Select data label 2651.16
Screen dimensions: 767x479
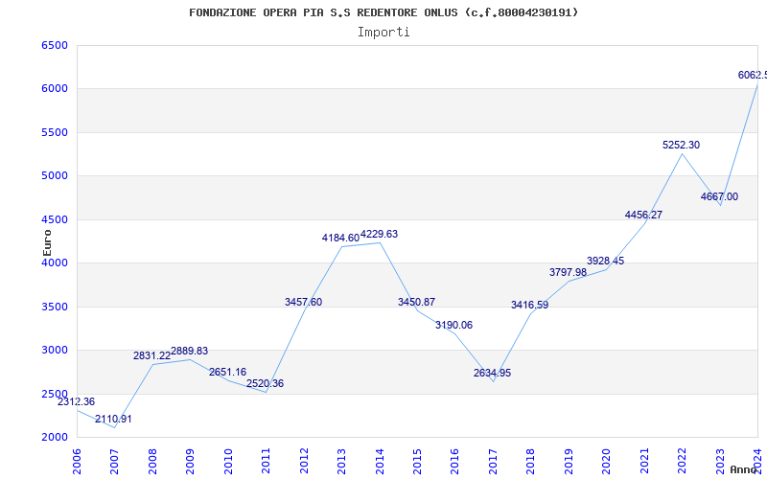coord(227,372)
